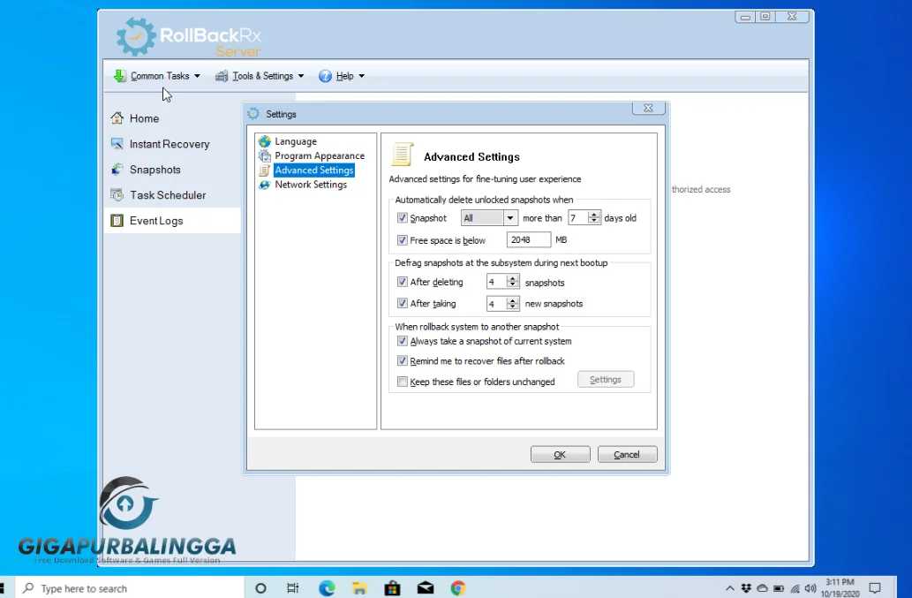
Task: Click the Cancel button
Action: pyautogui.click(x=627, y=454)
